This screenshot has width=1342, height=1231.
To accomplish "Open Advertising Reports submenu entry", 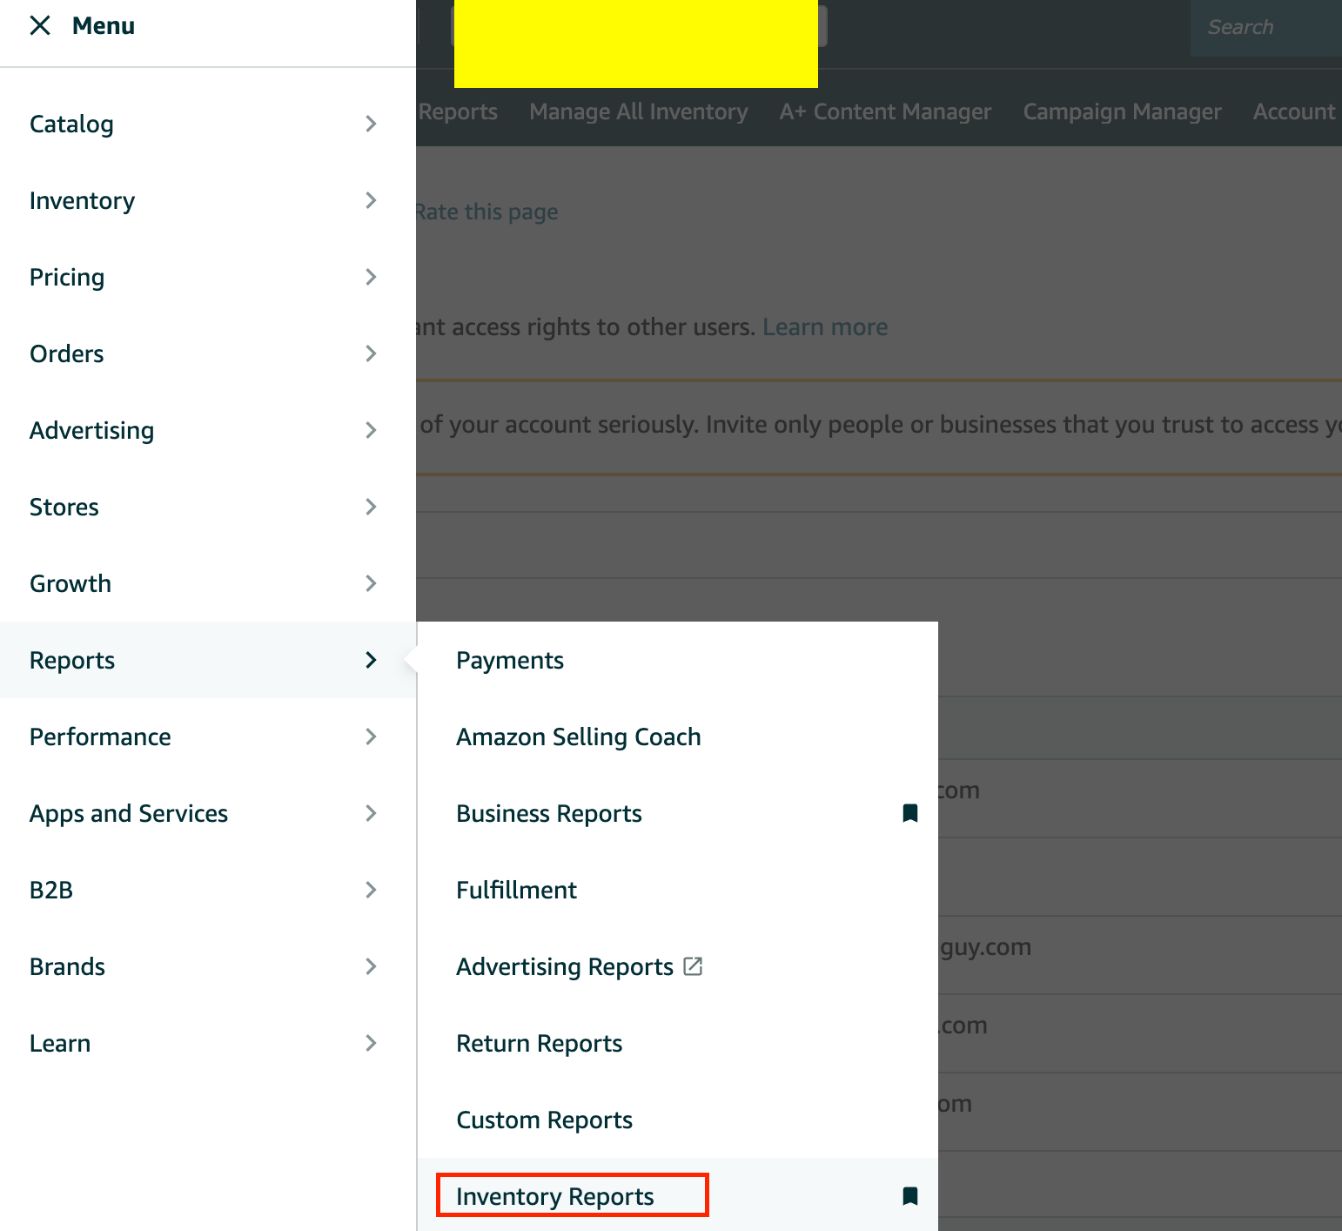I will (678, 966).
